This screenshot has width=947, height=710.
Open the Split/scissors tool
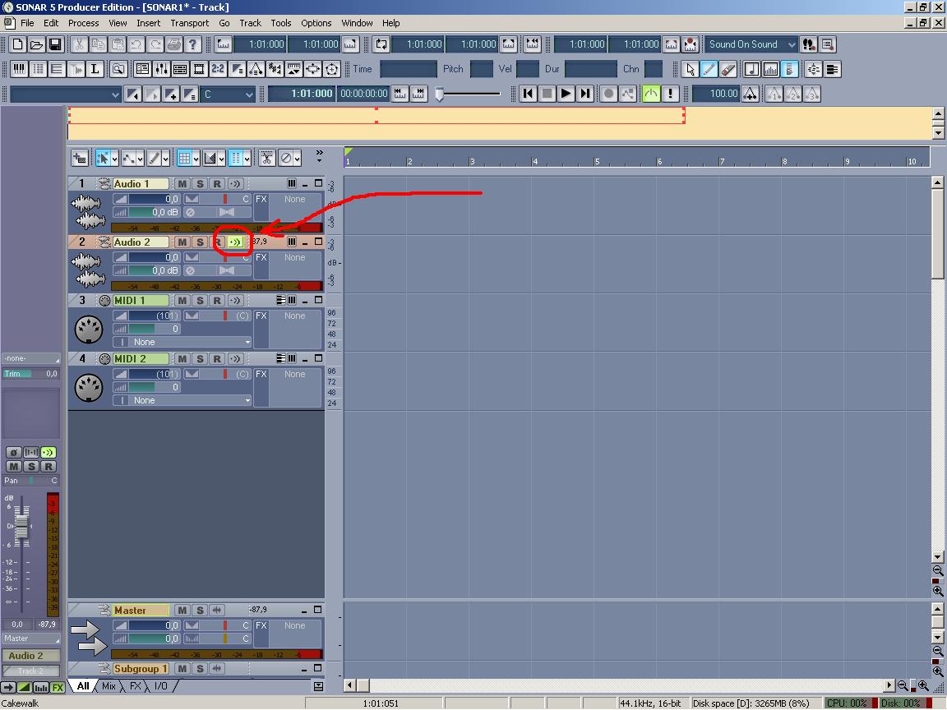click(x=267, y=159)
